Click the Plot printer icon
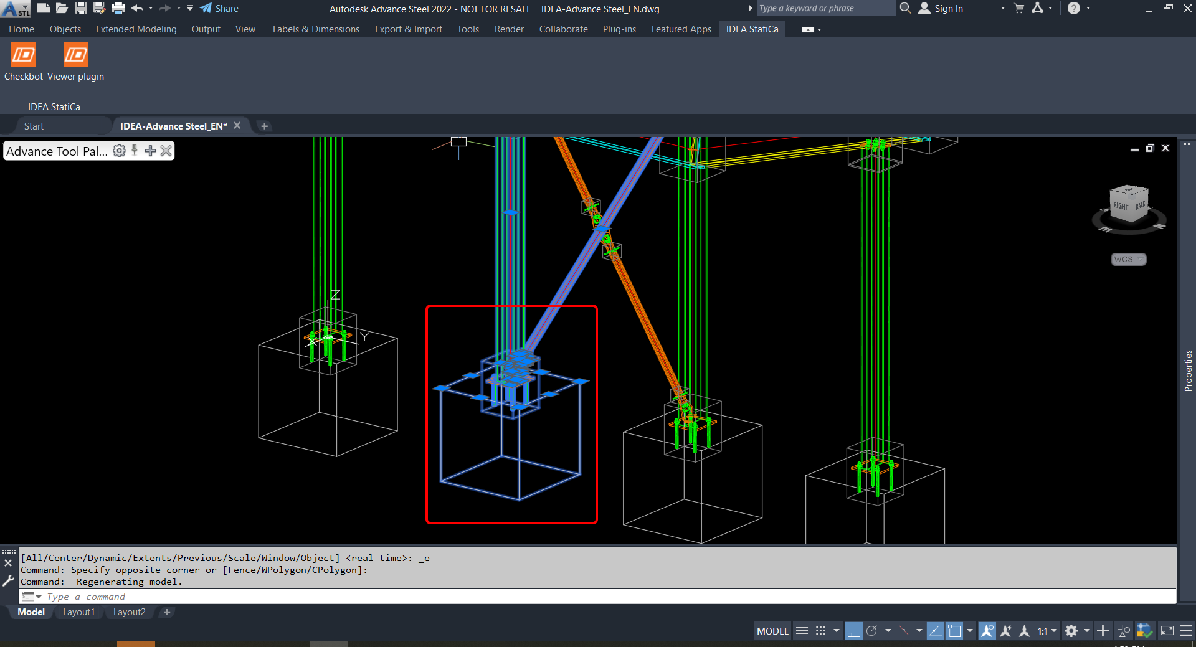This screenshot has width=1196, height=647. pyautogui.click(x=118, y=8)
